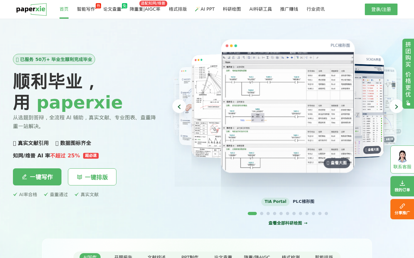Image resolution: width=414 pixels, height=258 pixels.
Task: Select the first active carousel dot
Action: click(252, 213)
